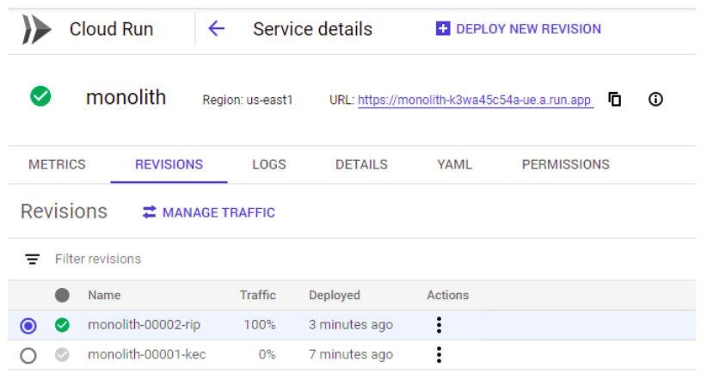The width and height of the screenshot is (707, 380).
Task: Open URL info via the circled i icon
Action: [x=655, y=99]
